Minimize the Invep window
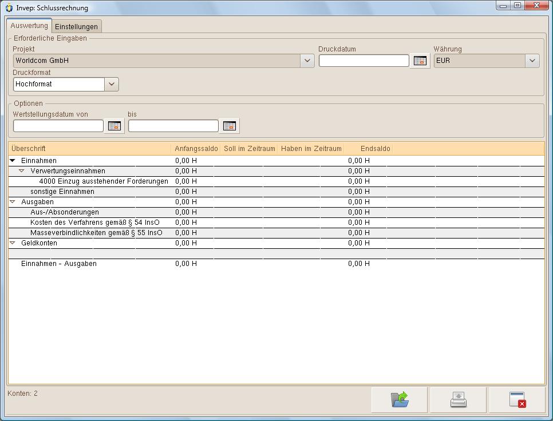553x421 pixels. pyautogui.click(x=503, y=5)
